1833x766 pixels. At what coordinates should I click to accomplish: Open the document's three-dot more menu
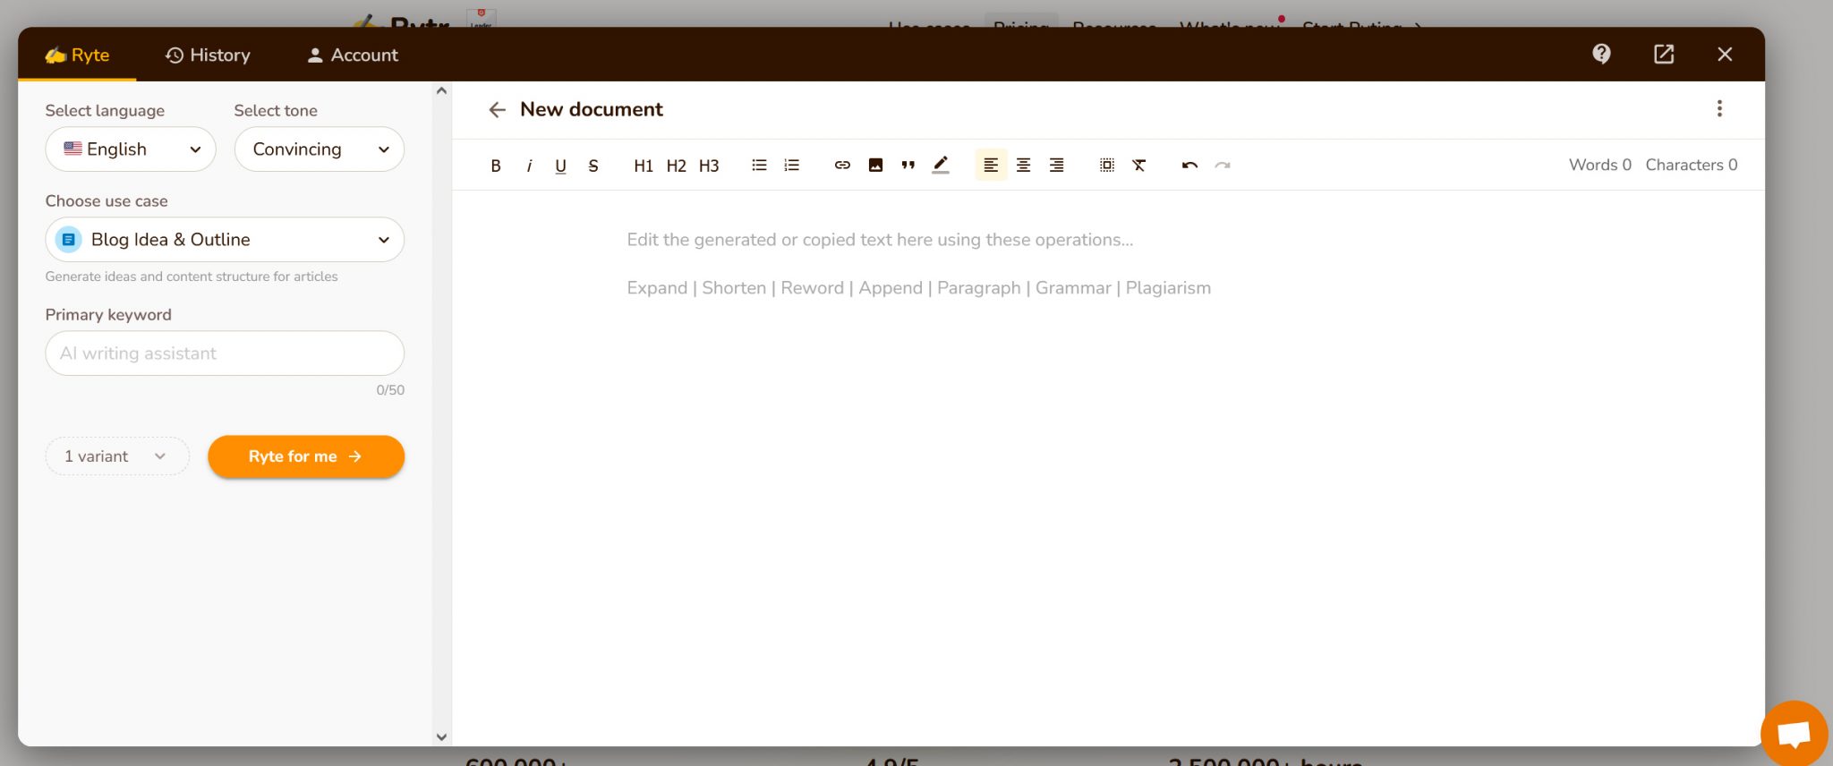[1719, 108]
